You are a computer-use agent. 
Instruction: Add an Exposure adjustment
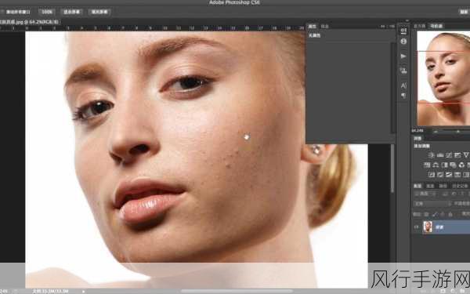pos(457,155)
